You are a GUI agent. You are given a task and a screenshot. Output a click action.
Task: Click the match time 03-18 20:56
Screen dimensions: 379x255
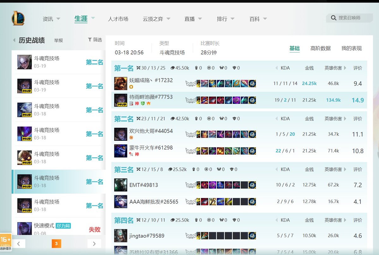(x=129, y=53)
